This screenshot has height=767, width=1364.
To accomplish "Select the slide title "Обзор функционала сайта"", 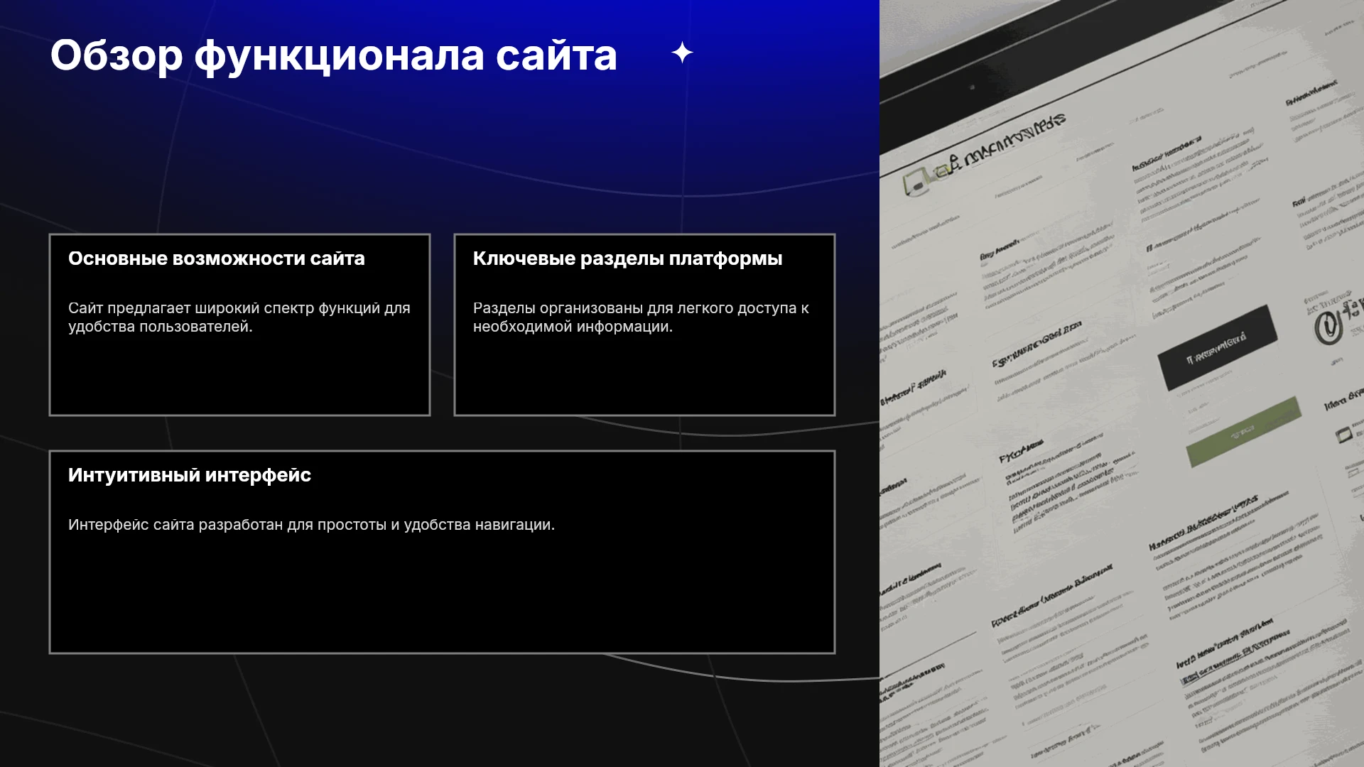I will (333, 55).
